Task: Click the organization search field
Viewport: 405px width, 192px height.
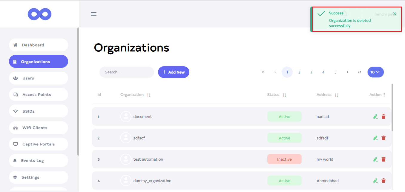Action: tap(127, 72)
